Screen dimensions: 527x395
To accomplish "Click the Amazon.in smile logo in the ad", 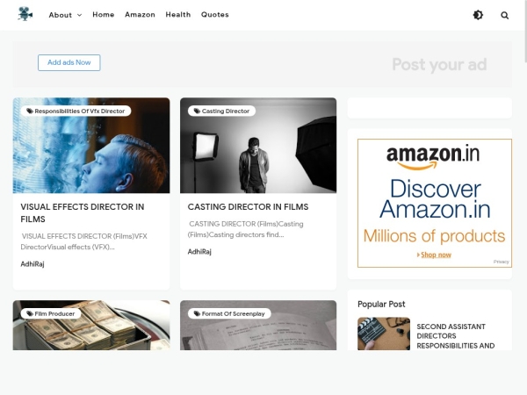I will (433, 158).
